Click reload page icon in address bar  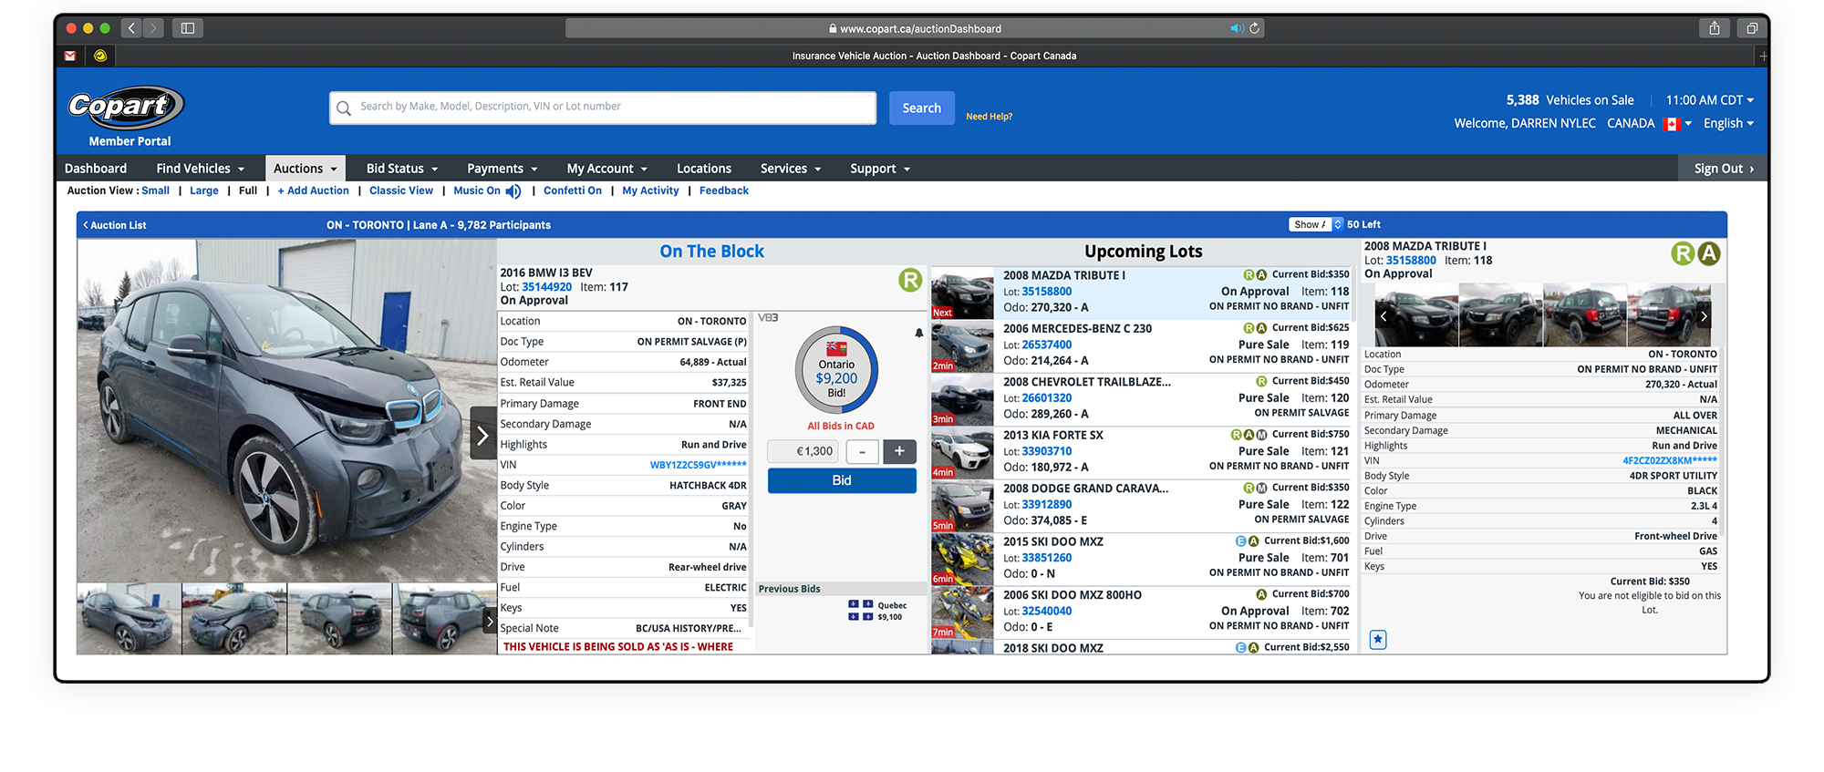pos(1255,28)
